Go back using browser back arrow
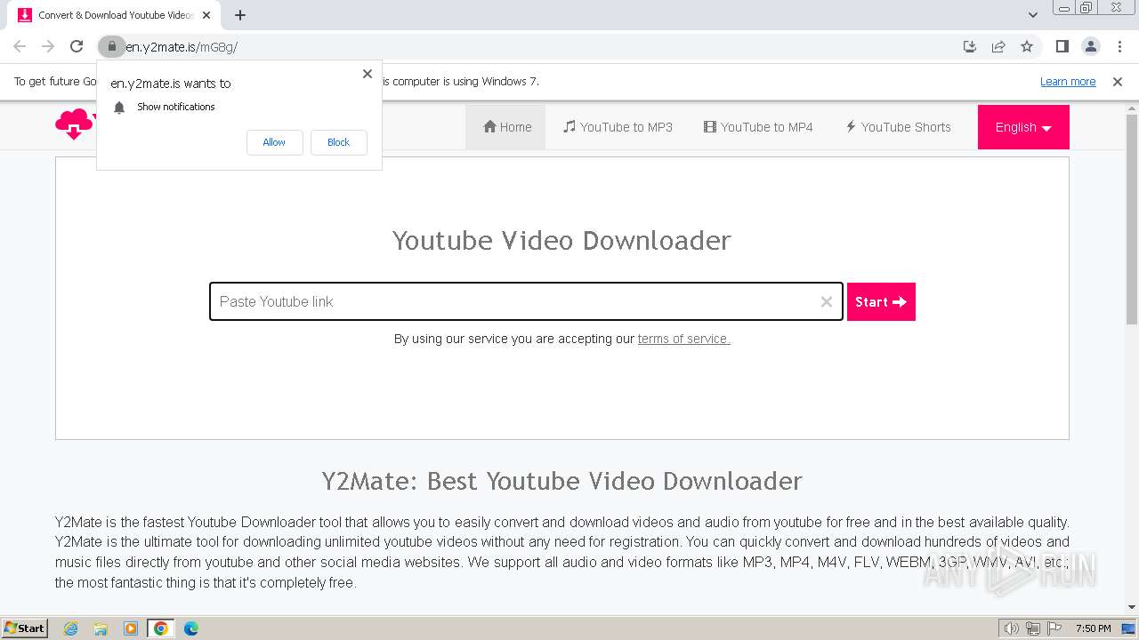1139x640 pixels. coord(20,46)
